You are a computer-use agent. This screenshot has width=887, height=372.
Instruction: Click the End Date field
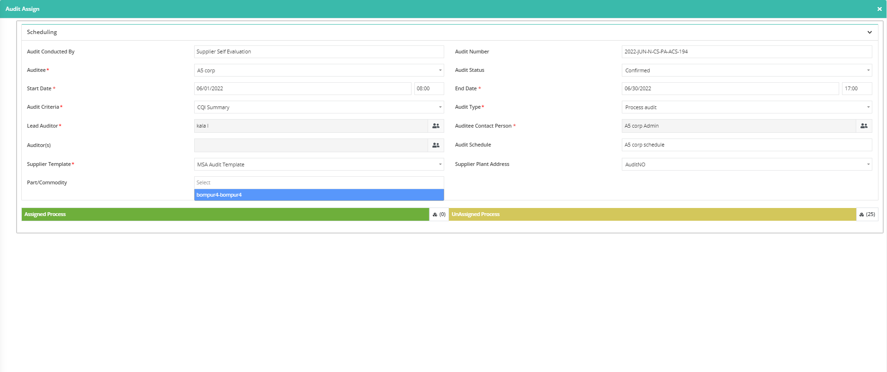(x=730, y=88)
